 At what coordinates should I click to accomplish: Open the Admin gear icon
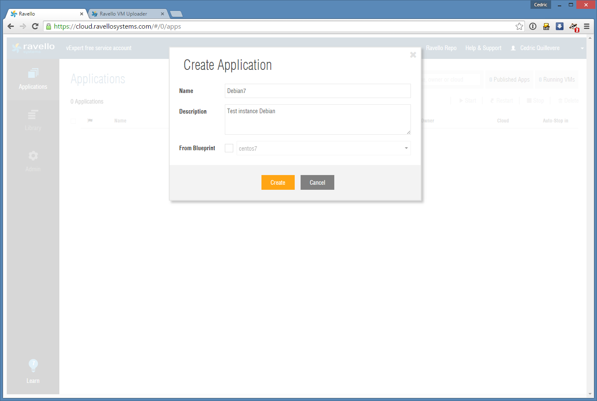[x=33, y=156]
